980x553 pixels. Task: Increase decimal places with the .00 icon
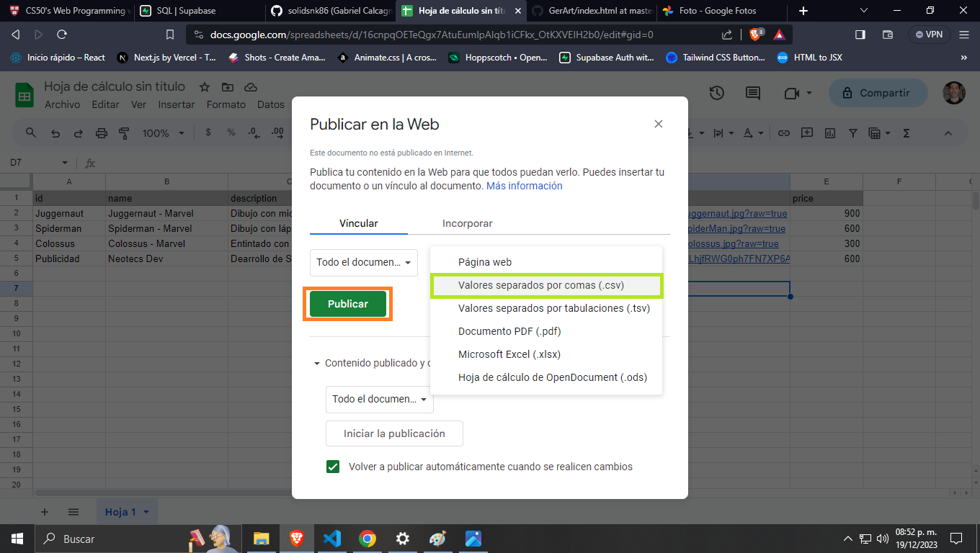[x=277, y=132]
